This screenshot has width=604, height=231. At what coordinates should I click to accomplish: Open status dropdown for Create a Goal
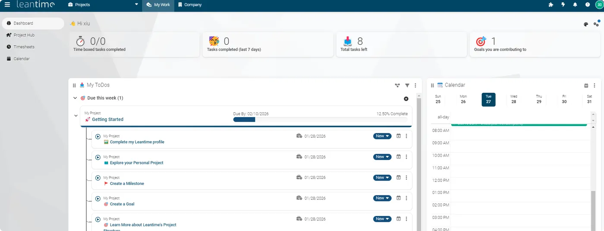pos(382,198)
